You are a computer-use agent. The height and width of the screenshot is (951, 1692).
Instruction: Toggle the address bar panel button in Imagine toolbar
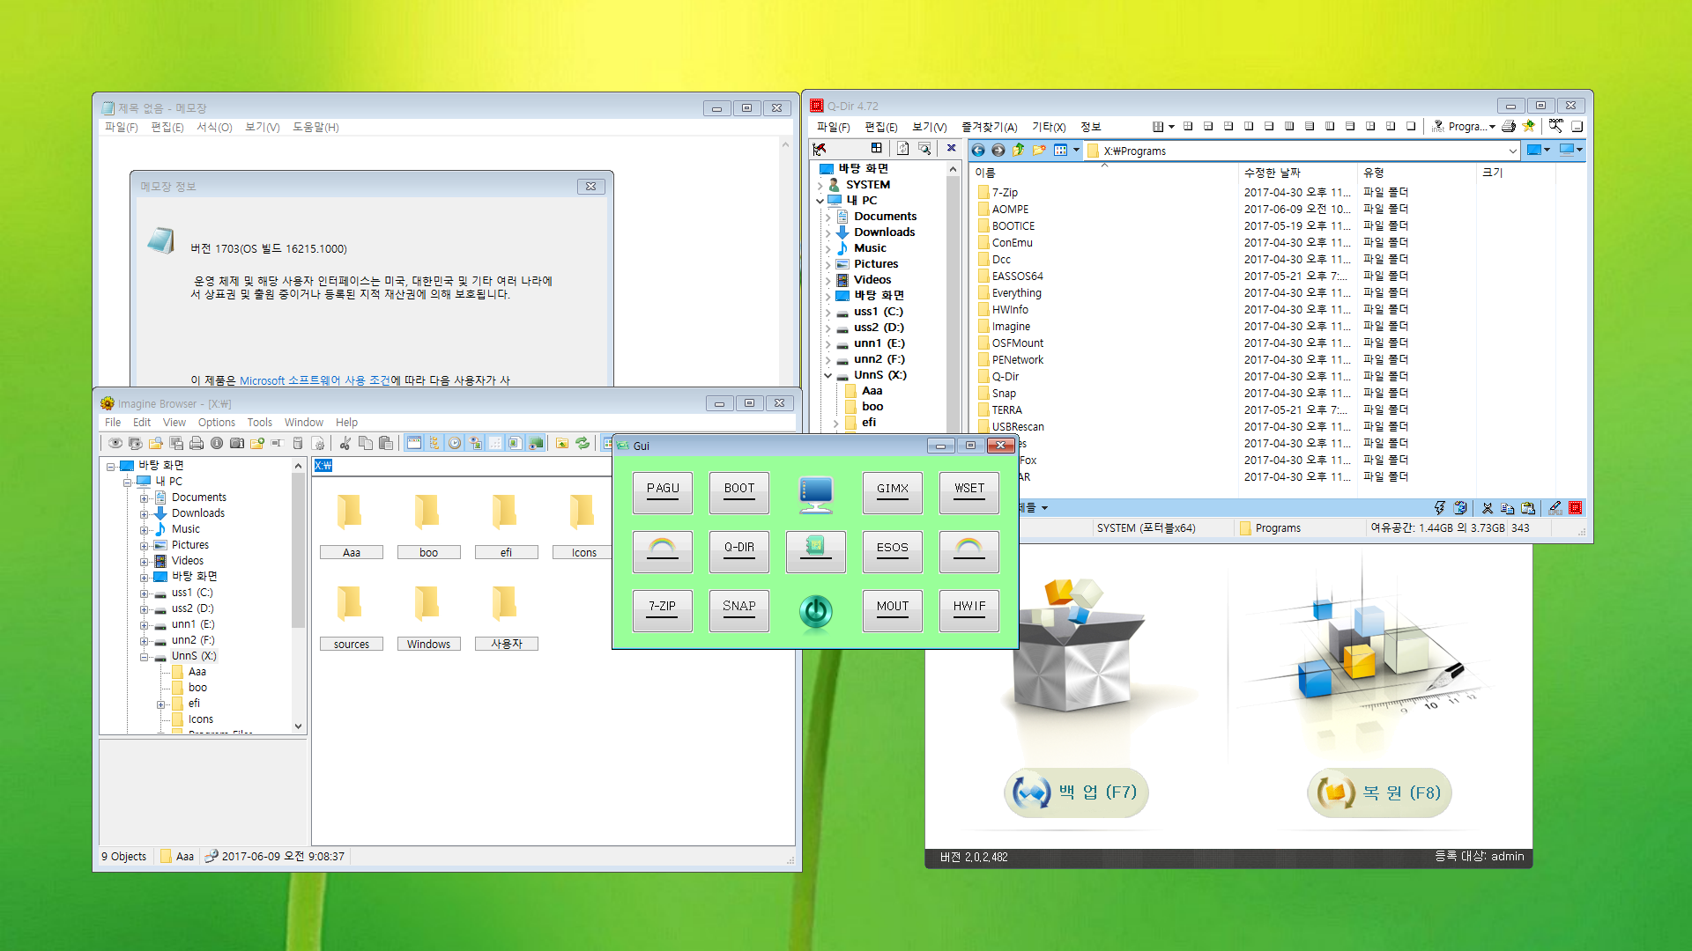(414, 443)
